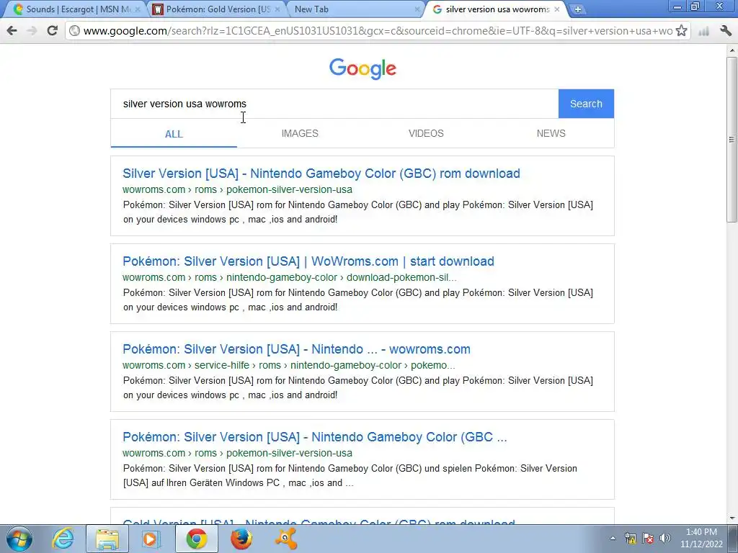Click the Google logo
Viewport: 738px width, 553px height.
(363, 68)
